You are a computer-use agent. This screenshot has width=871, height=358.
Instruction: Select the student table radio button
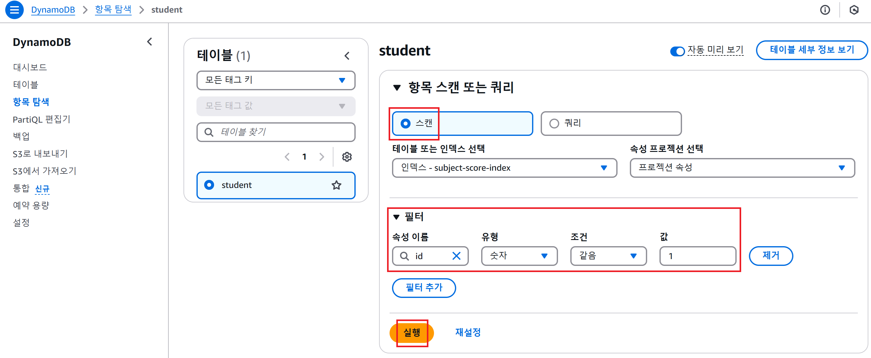click(x=209, y=185)
